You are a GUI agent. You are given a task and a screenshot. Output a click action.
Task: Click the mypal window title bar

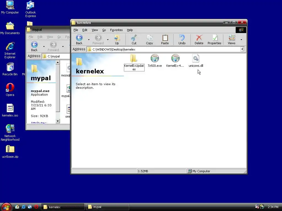(x=48, y=30)
